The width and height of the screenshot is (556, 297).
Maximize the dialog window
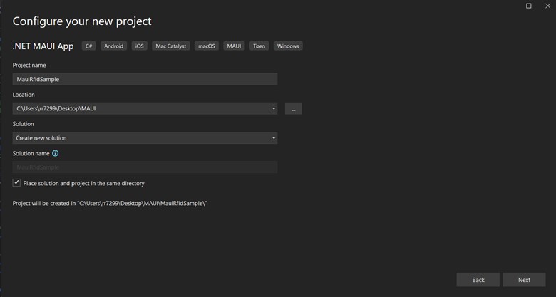[528, 6]
